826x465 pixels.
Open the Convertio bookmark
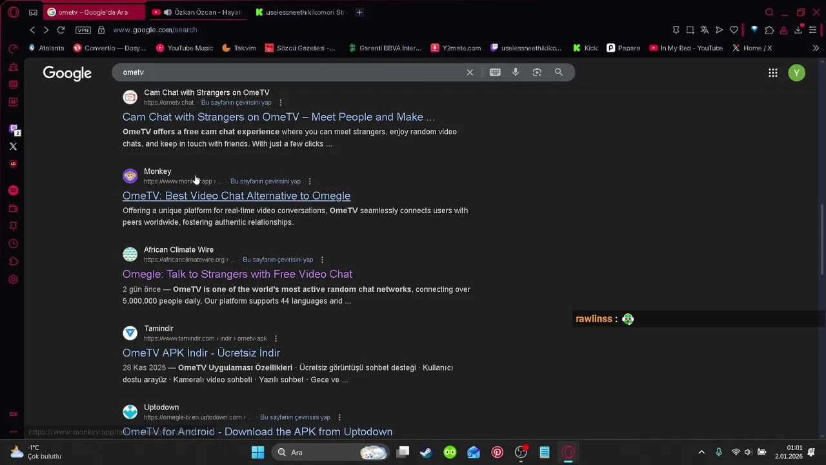tap(110, 48)
